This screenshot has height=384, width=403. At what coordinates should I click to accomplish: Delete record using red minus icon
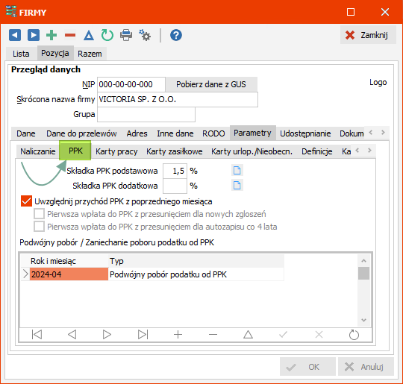point(70,35)
